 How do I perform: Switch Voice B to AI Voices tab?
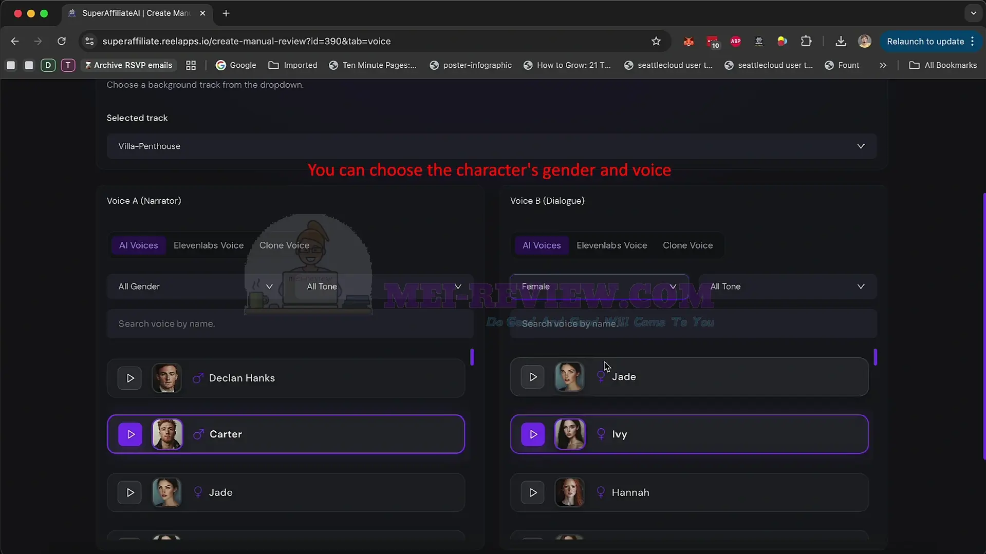(542, 245)
